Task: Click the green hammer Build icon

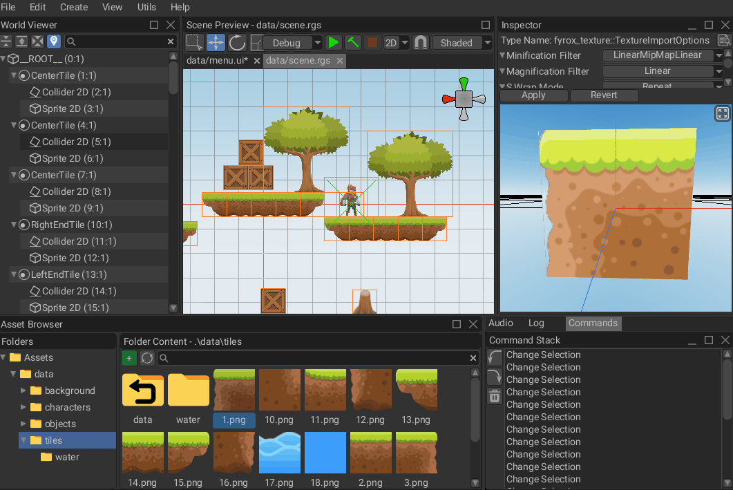Action: point(353,42)
